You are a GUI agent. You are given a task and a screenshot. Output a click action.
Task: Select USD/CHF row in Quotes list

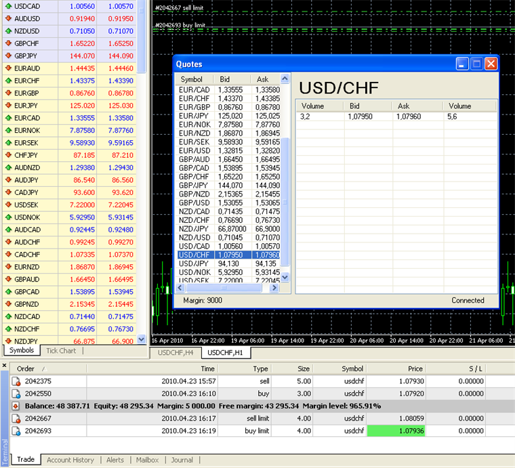pos(228,255)
